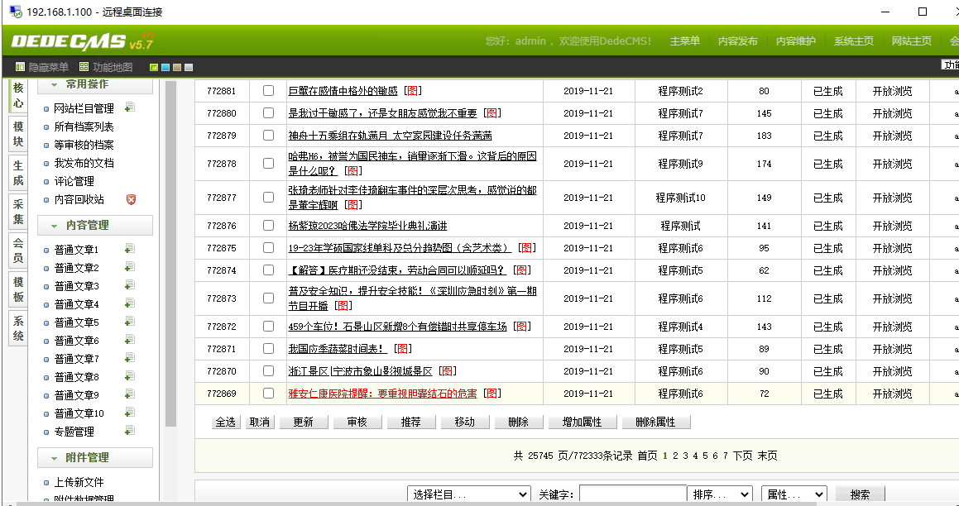The width and height of the screenshot is (959, 506).
Task: Click the left menu vertical scrollbar
Action: coord(170,254)
